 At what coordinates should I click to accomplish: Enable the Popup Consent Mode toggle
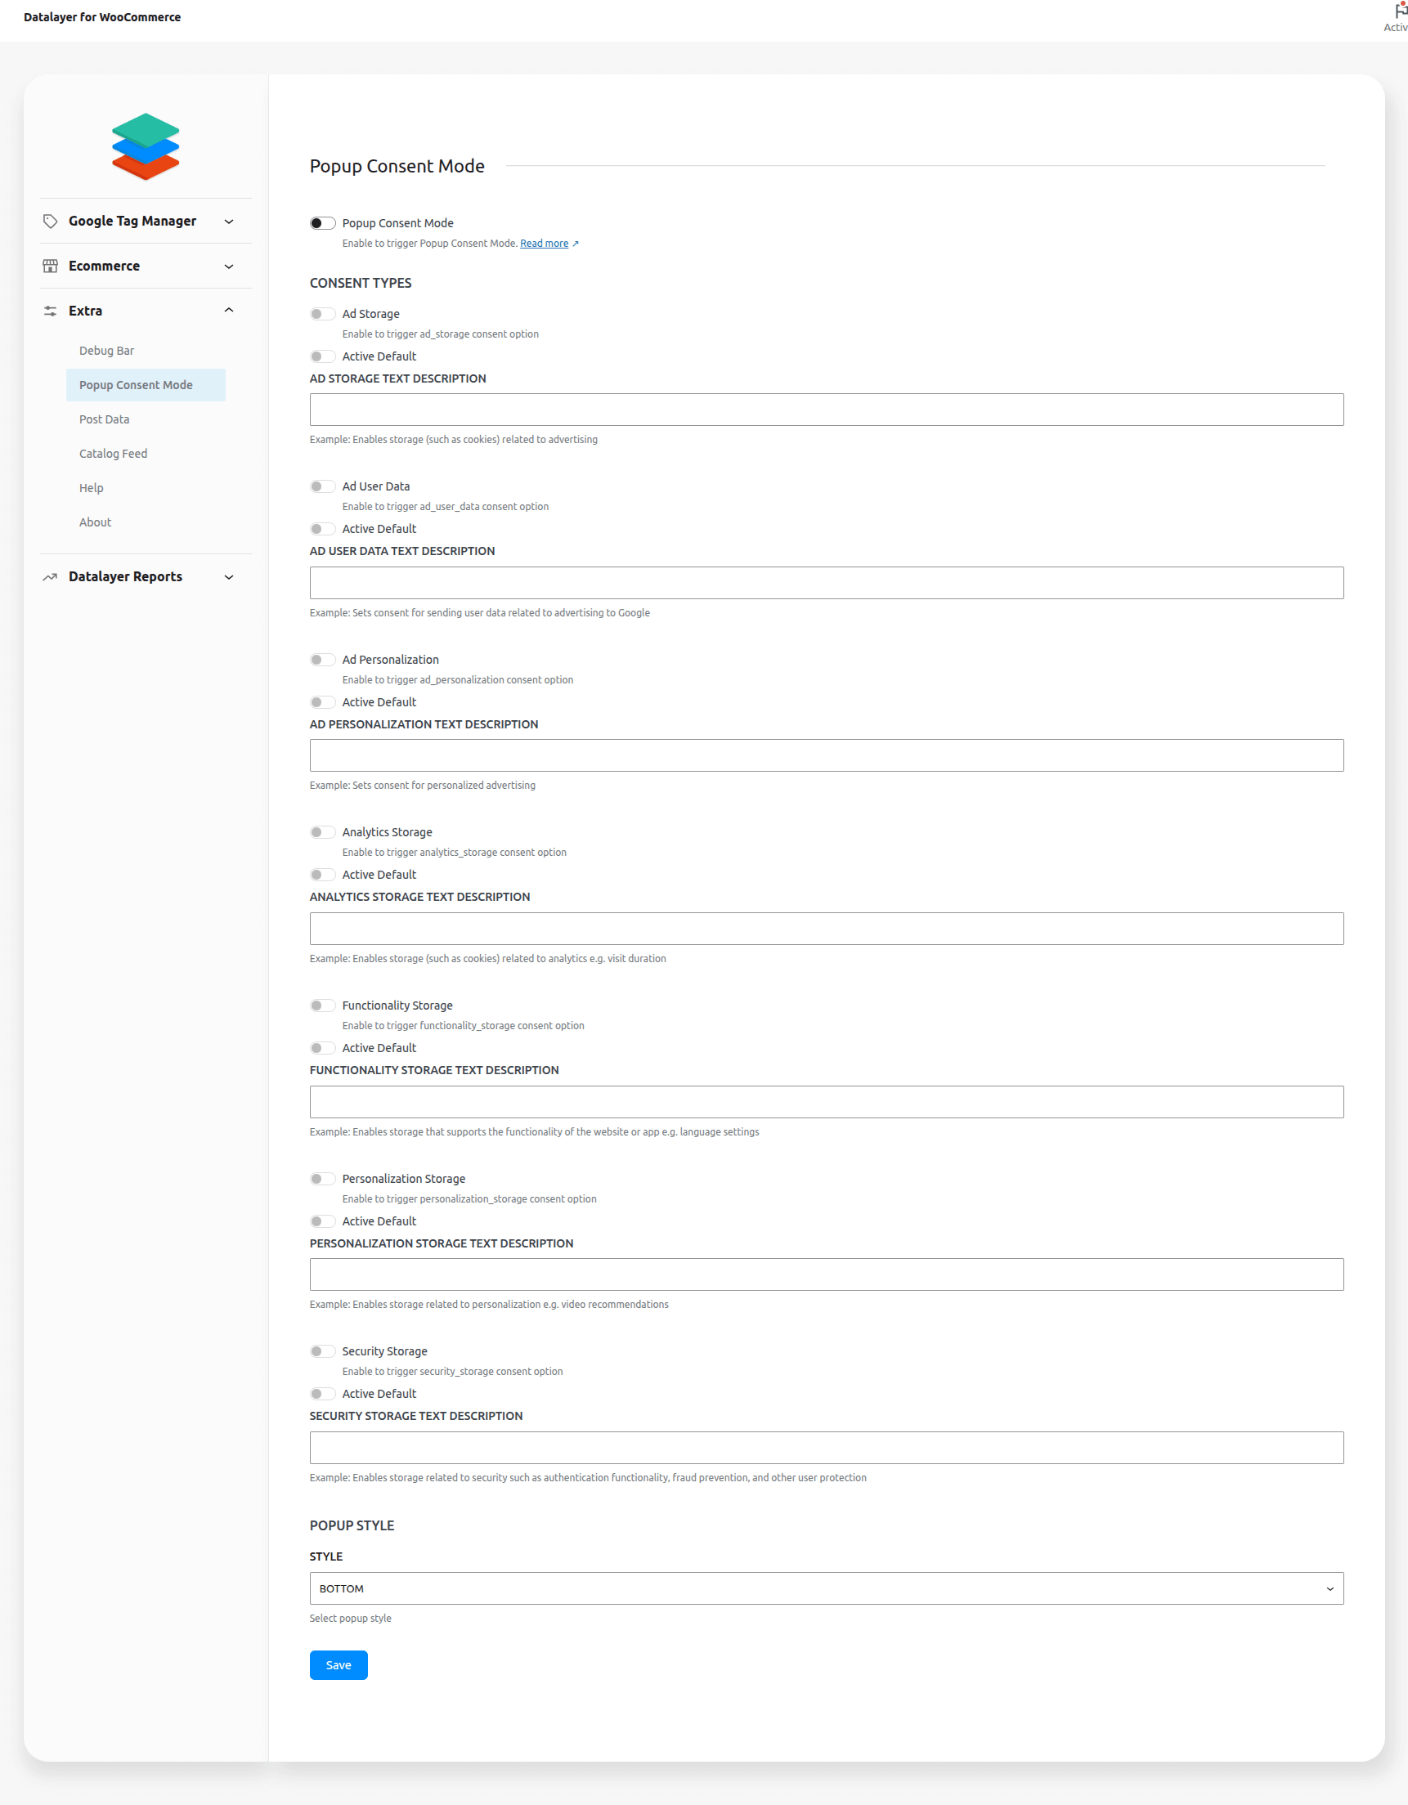[x=322, y=223]
